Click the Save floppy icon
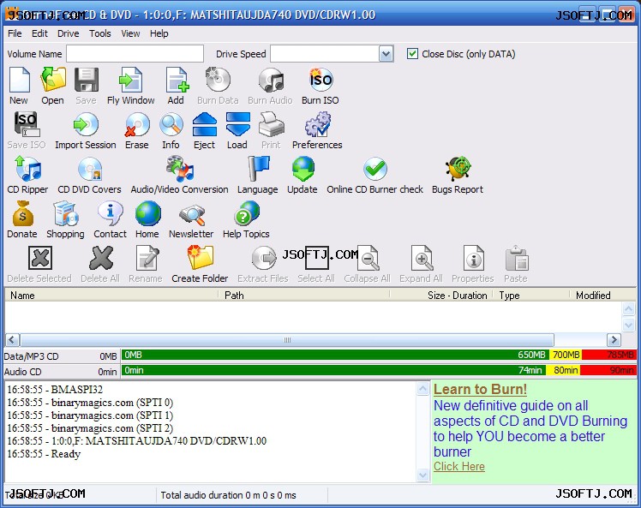Image resolution: width=641 pixels, height=508 pixels. coord(87,80)
